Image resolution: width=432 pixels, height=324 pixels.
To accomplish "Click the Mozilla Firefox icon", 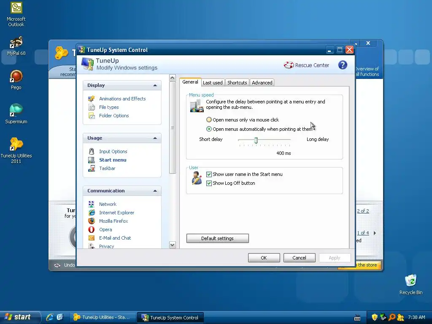I will pyautogui.click(x=92, y=221).
